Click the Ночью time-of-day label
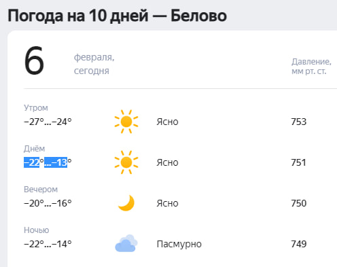This screenshot has height=267, width=337. click(x=37, y=230)
